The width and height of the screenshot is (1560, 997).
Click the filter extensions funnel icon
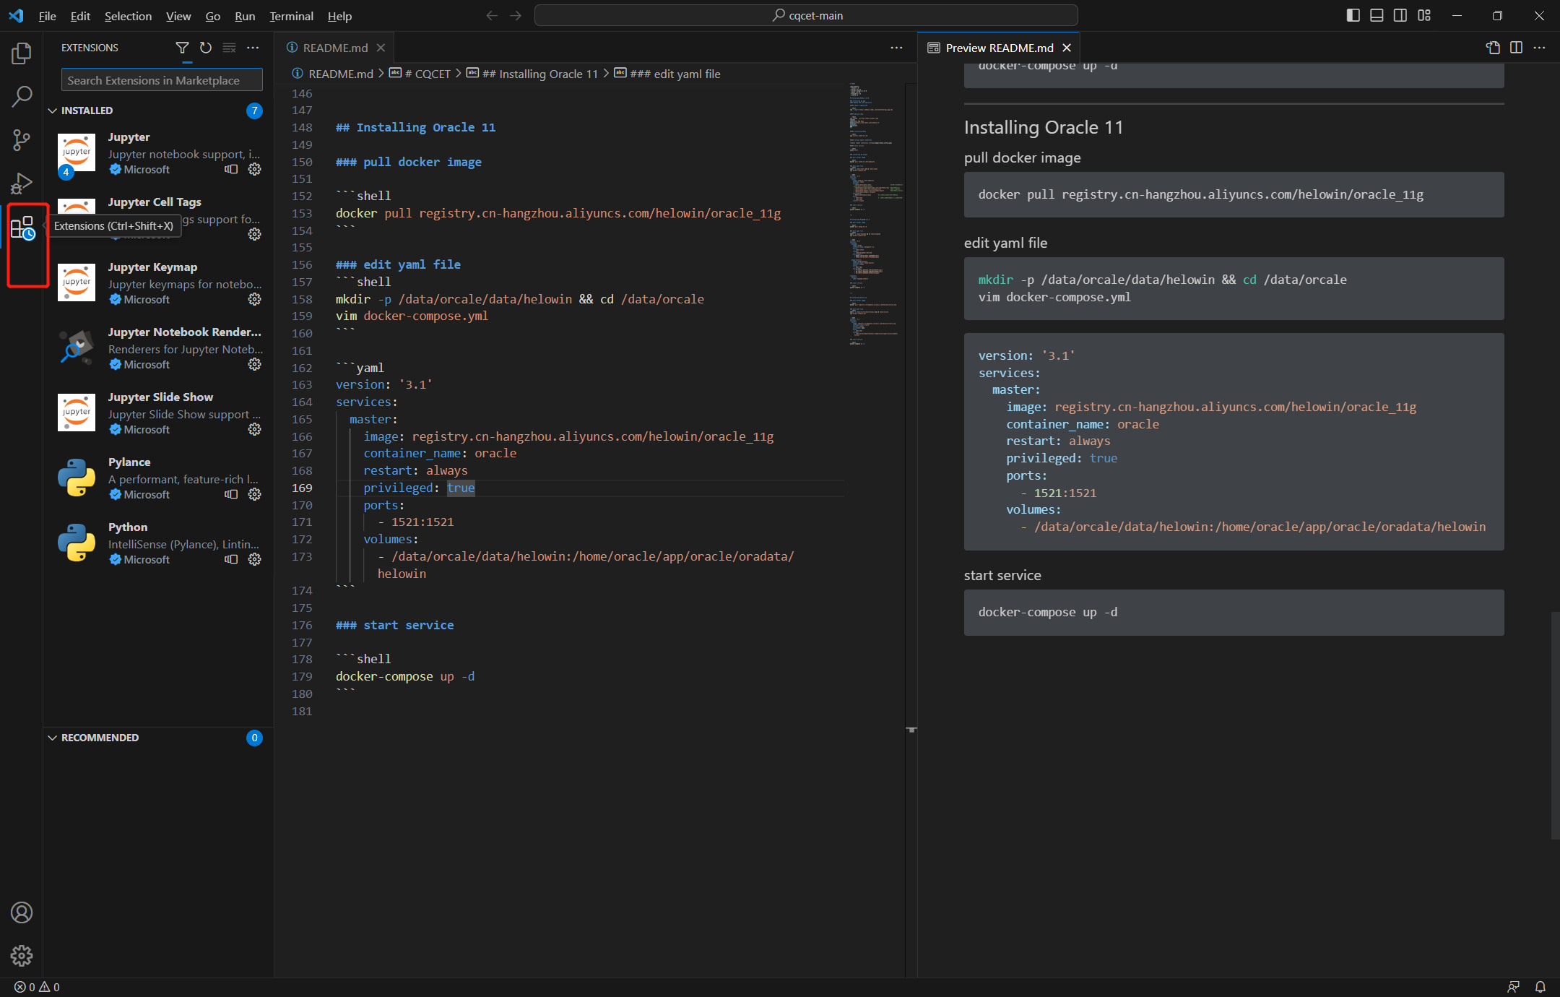182,48
